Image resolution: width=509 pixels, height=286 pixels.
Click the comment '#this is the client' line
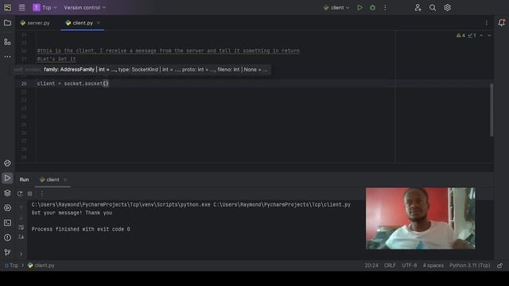point(168,51)
